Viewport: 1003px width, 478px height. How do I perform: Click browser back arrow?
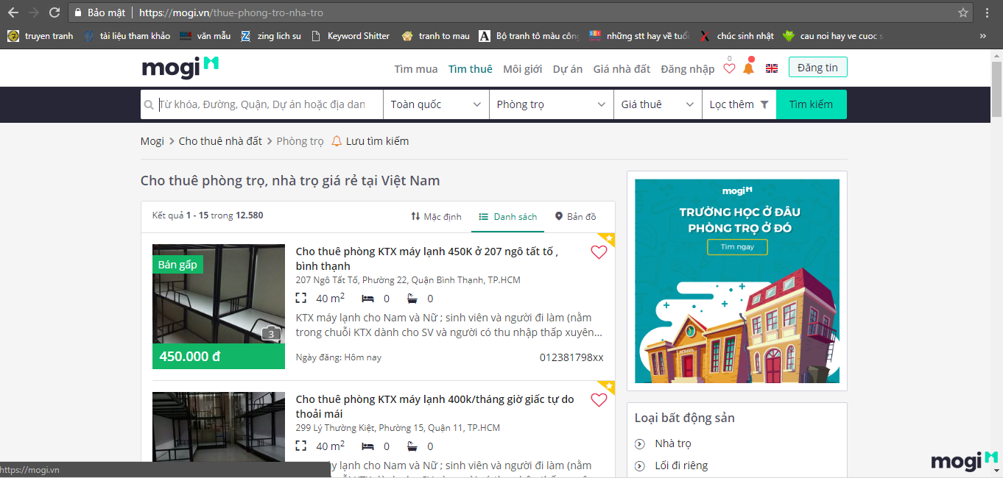tap(13, 13)
